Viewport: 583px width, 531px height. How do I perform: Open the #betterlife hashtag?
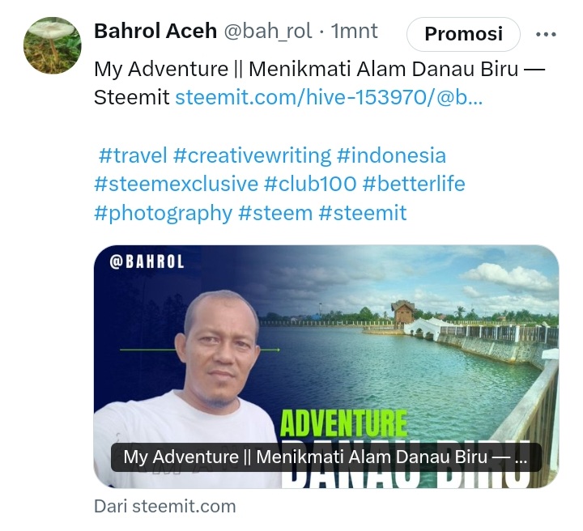pyautogui.click(x=414, y=184)
